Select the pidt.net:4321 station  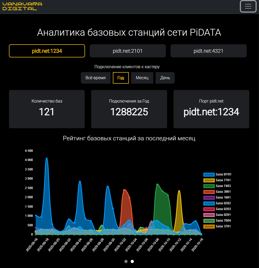[x=208, y=51]
